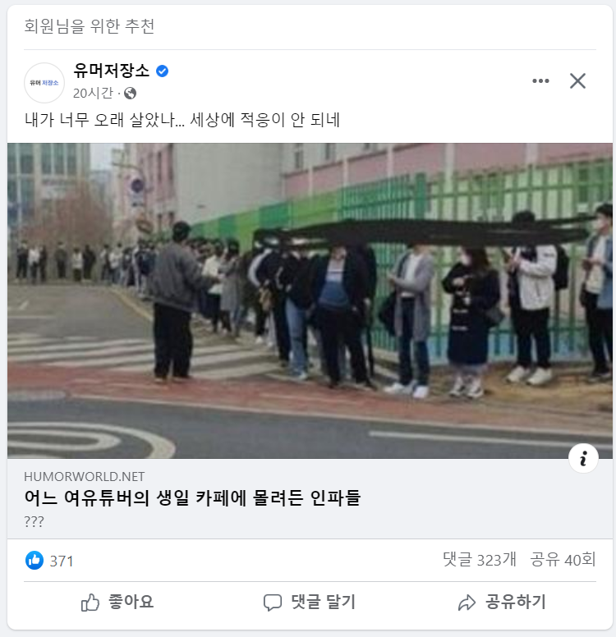The image size is (616, 637).
Task: Open the headline 어느 여유튜버의 생일 카페에 몰려든 인파들
Action: click(192, 497)
